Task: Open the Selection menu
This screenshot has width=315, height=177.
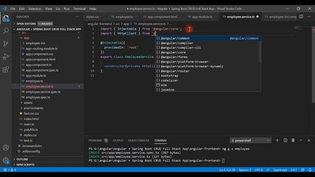Action: tap(35, 9)
